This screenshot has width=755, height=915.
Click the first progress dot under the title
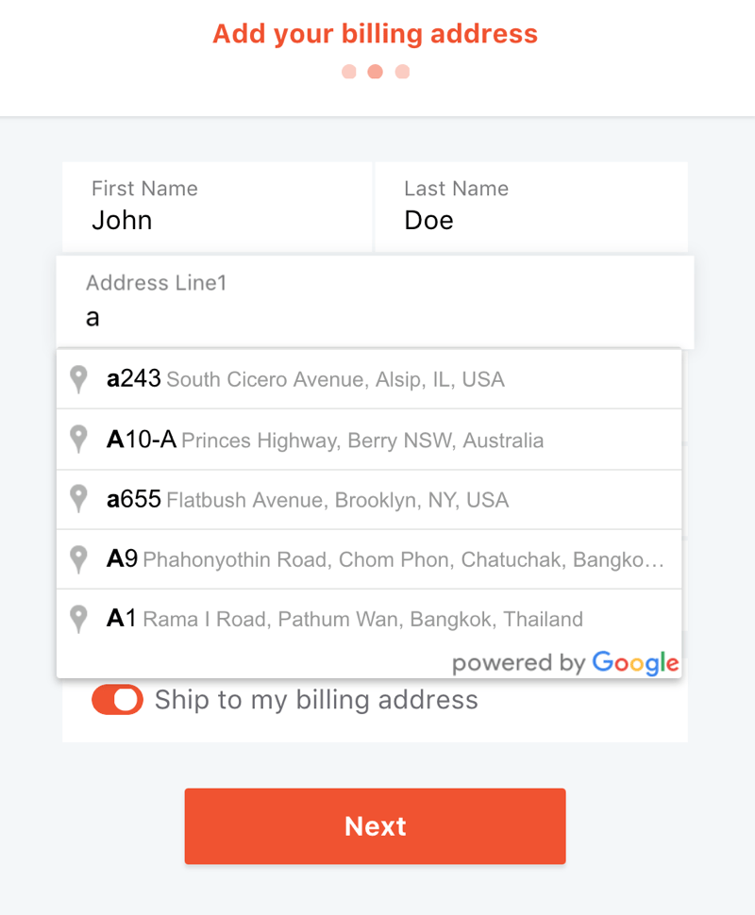pyautogui.click(x=348, y=71)
